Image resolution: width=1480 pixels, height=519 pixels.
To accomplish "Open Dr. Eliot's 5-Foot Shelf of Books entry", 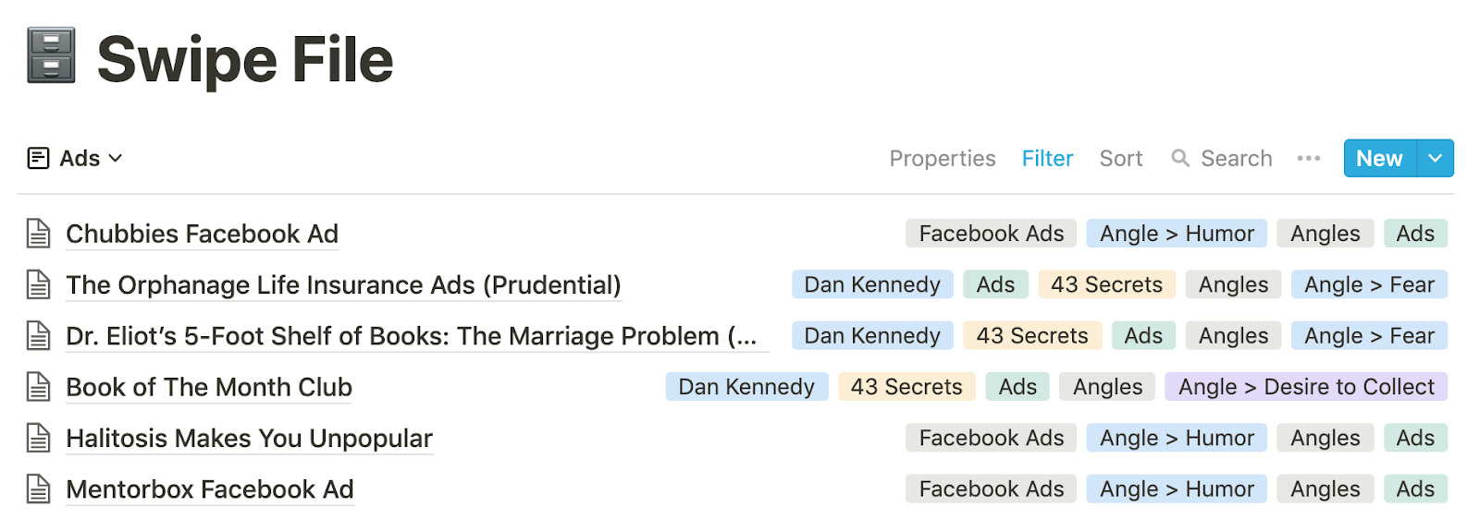I will click(x=412, y=336).
